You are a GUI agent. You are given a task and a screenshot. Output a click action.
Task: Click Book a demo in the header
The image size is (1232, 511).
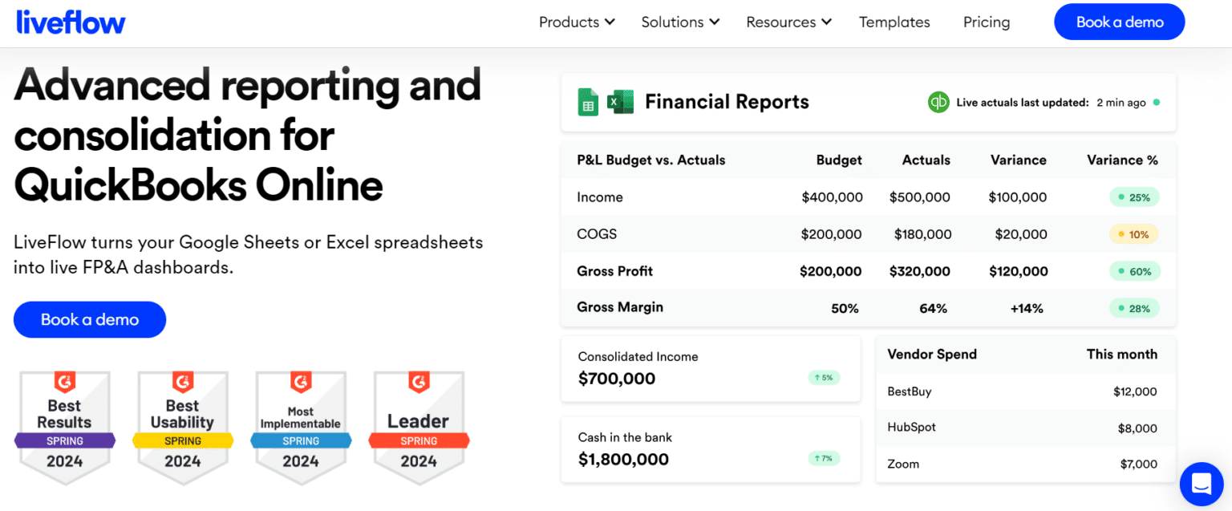(x=1119, y=22)
